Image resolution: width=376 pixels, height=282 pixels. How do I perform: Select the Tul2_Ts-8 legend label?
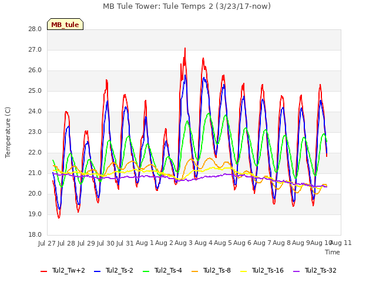217,270
